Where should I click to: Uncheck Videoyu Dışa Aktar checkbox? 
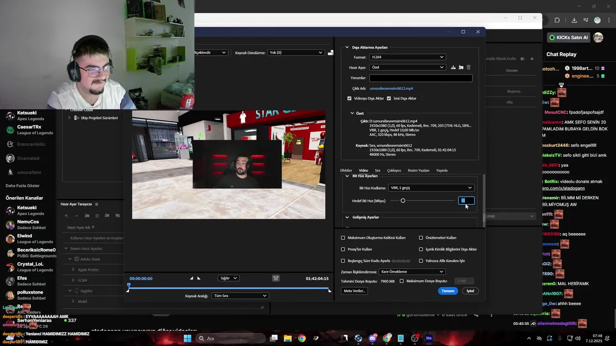tap(349, 99)
